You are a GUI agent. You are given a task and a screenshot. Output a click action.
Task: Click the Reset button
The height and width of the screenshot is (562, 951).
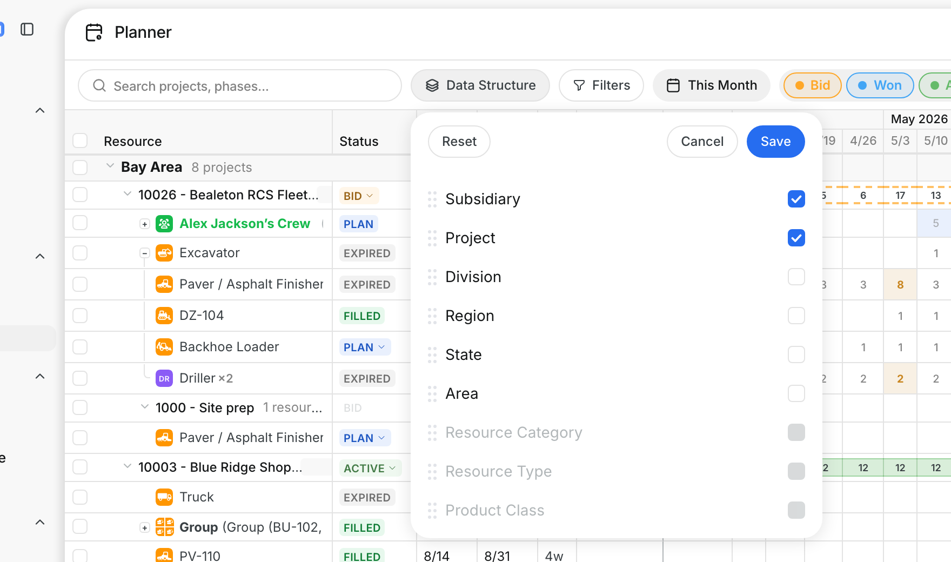459,142
